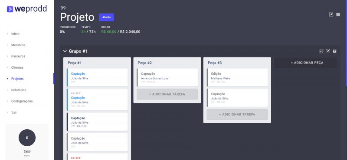
Task: Open Configurações in the sidebar
Action: point(22,101)
